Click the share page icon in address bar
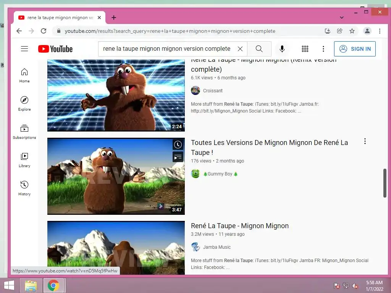 coord(339,31)
